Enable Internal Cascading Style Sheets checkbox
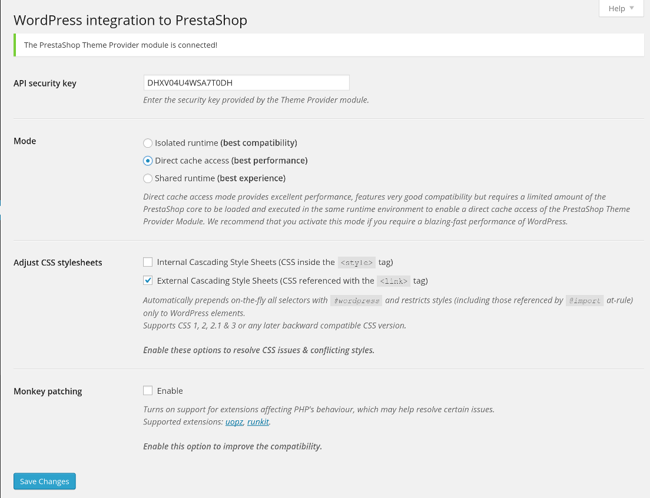The width and height of the screenshot is (650, 498). tap(148, 262)
